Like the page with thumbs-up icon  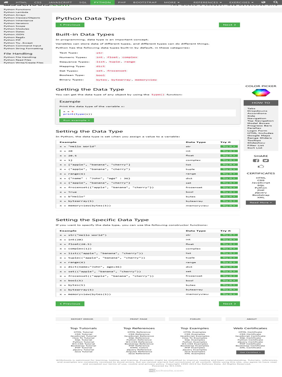tap(261, 166)
